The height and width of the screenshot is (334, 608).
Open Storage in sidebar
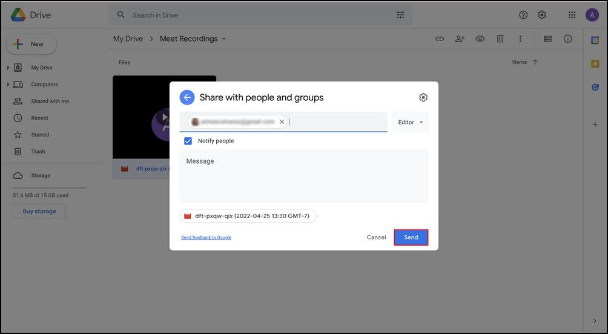[41, 176]
